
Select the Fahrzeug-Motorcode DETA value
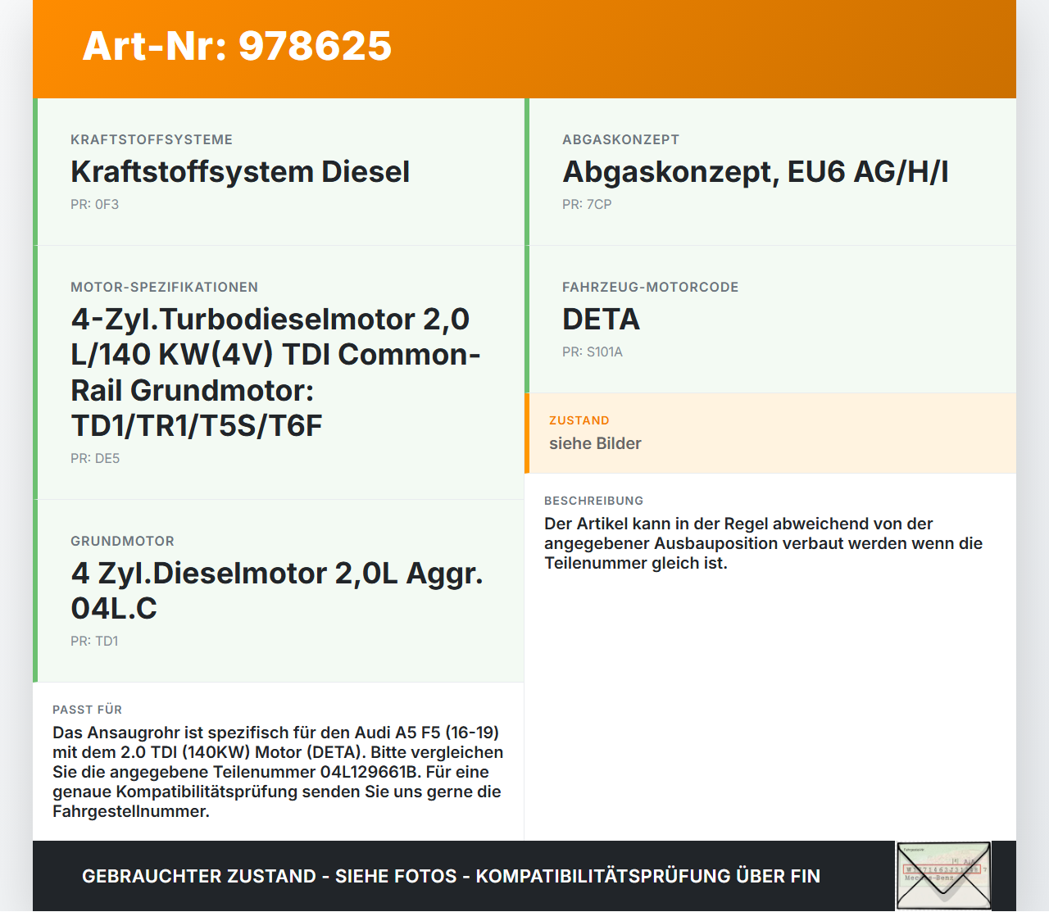pyautogui.click(x=601, y=320)
